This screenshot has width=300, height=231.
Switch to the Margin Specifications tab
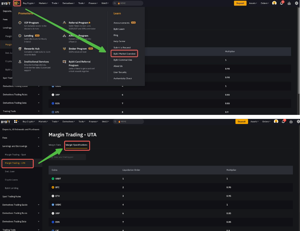click(x=77, y=145)
